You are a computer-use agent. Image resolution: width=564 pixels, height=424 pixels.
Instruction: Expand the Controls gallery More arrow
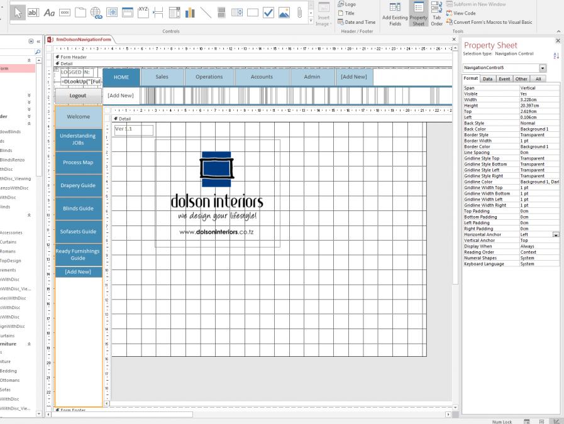click(311, 21)
